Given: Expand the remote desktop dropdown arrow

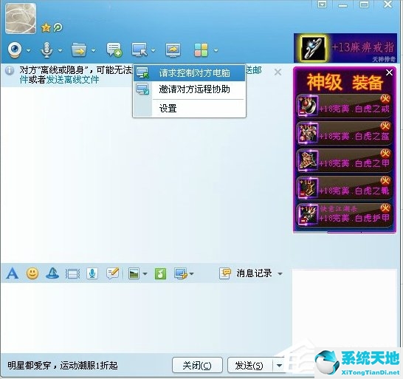Looking at the screenshot, I should (x=154, y=51).
